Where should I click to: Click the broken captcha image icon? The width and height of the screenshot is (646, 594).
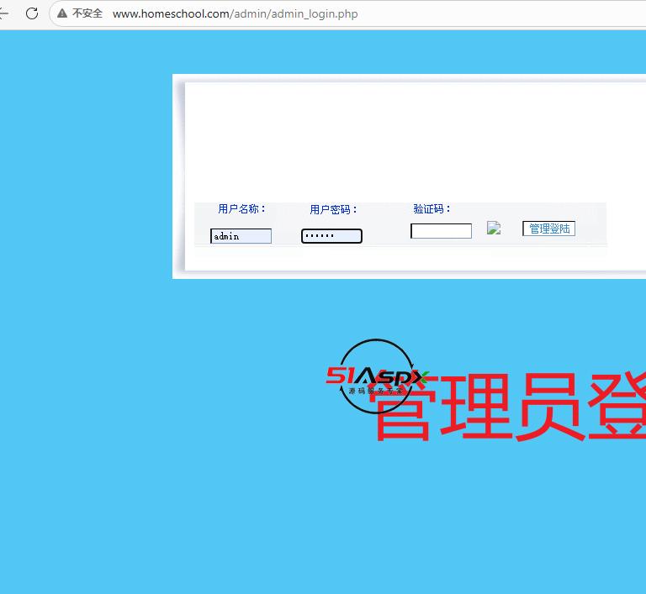coord(494,228)
